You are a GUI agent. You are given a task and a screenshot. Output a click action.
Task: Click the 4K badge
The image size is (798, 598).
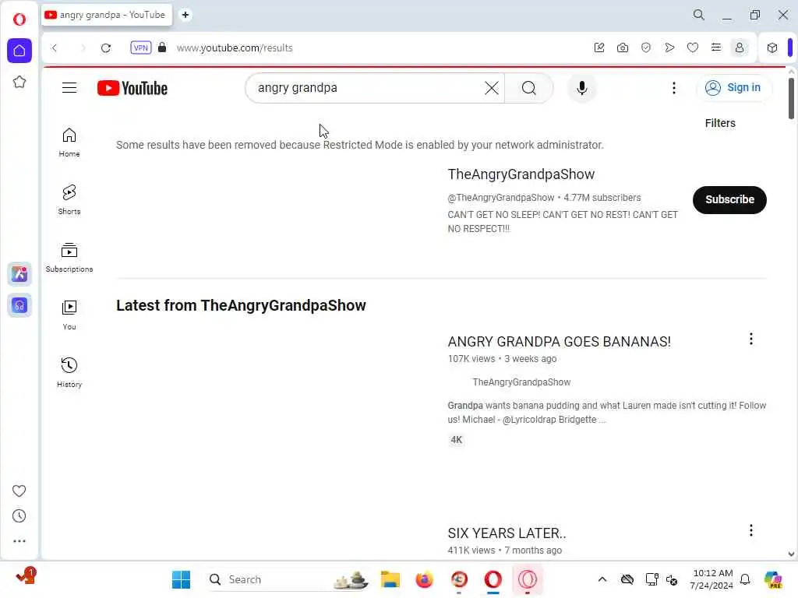[457, 440]
